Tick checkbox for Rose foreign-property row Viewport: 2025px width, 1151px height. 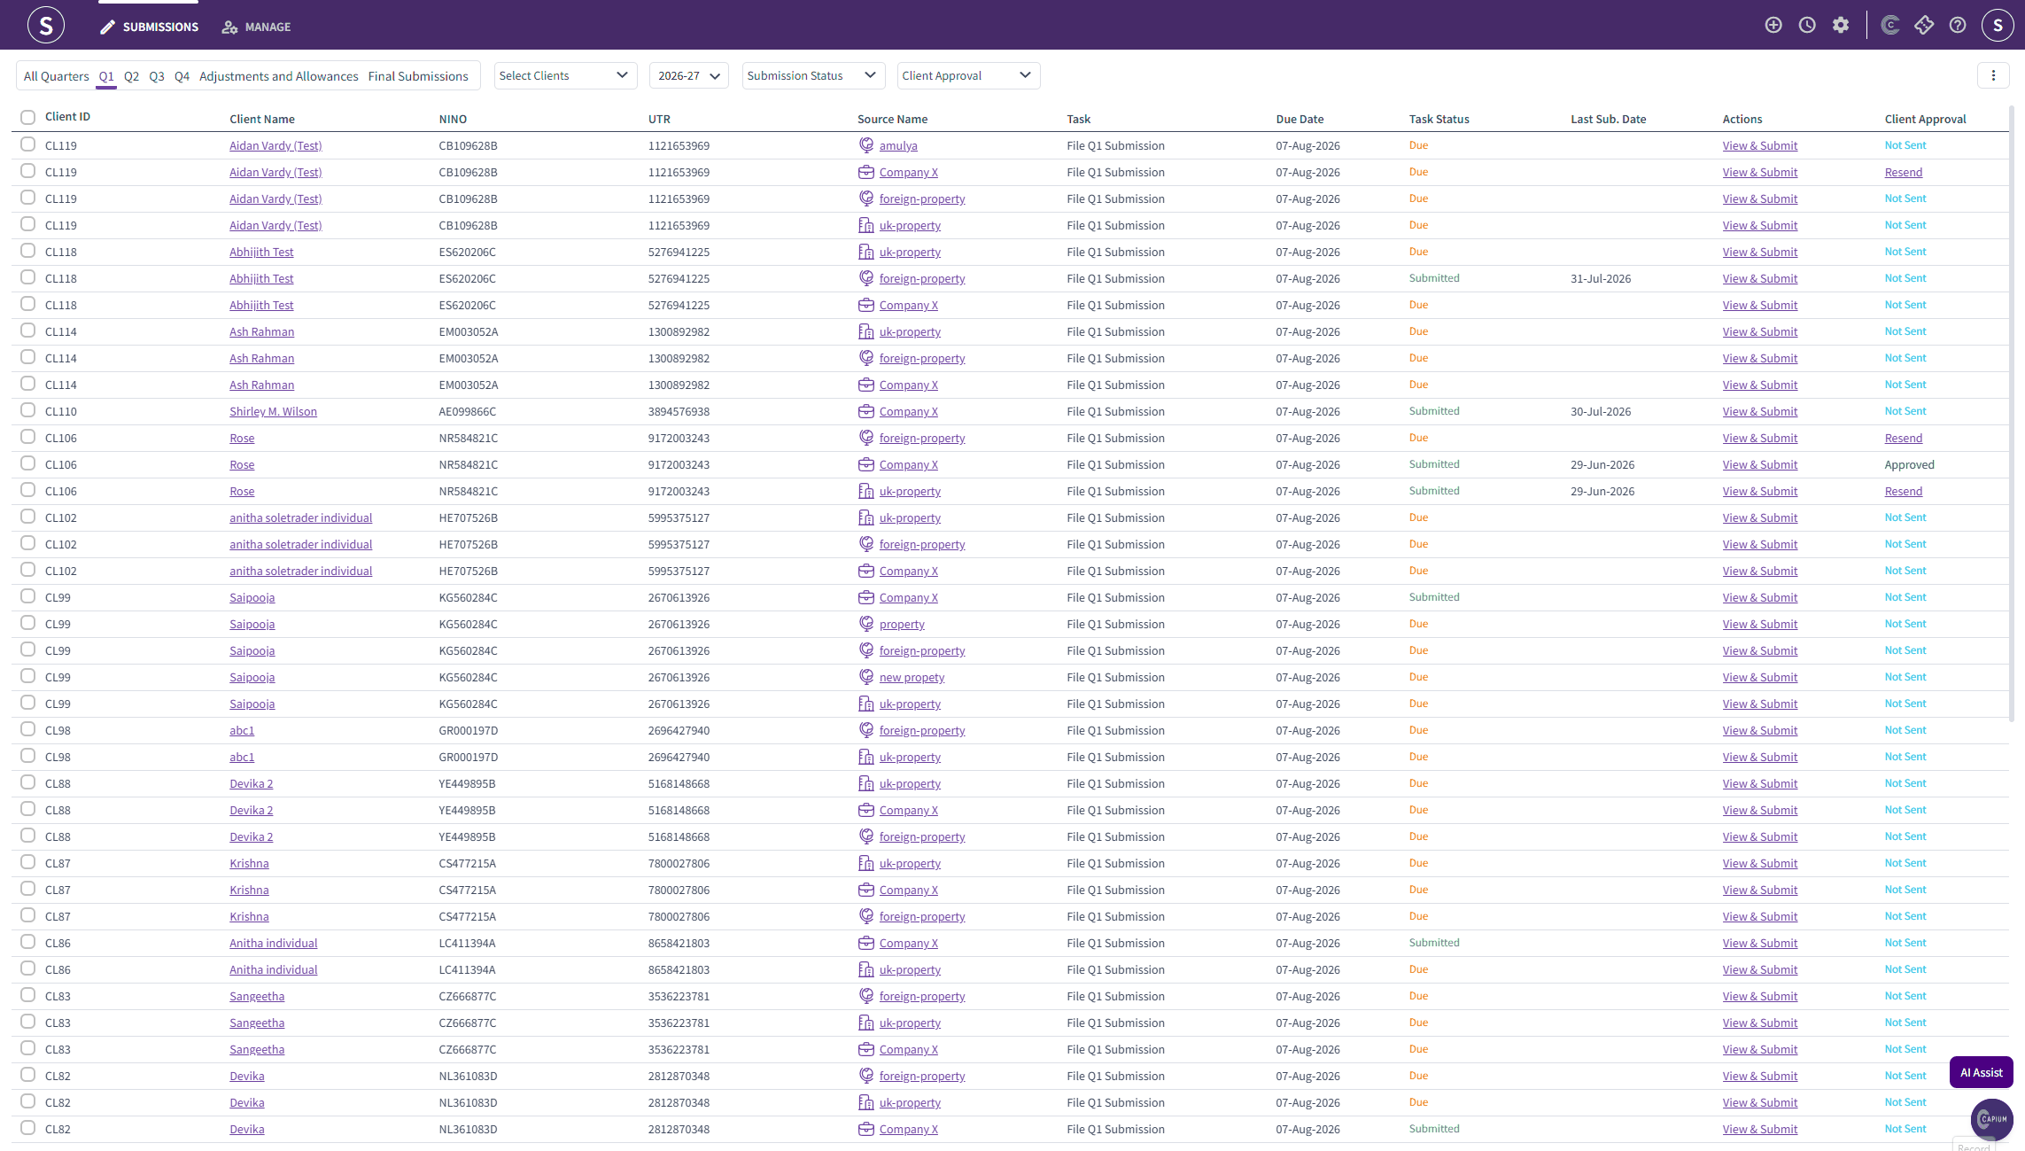[x=27, y=437]
